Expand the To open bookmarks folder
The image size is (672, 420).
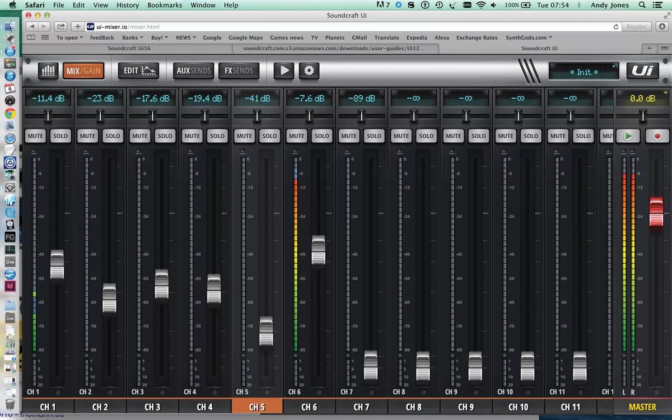[x=69, y=38]
